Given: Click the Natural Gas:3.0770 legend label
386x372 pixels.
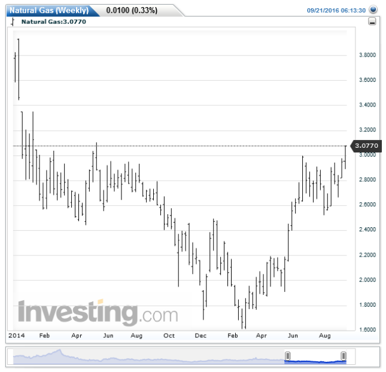Looking at the screenshot, I should pyautogui.click(x=54, y=22).
